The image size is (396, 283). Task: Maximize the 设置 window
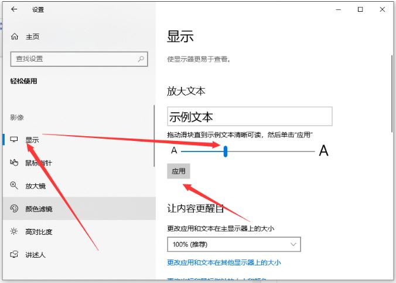[x=360, y=9]
